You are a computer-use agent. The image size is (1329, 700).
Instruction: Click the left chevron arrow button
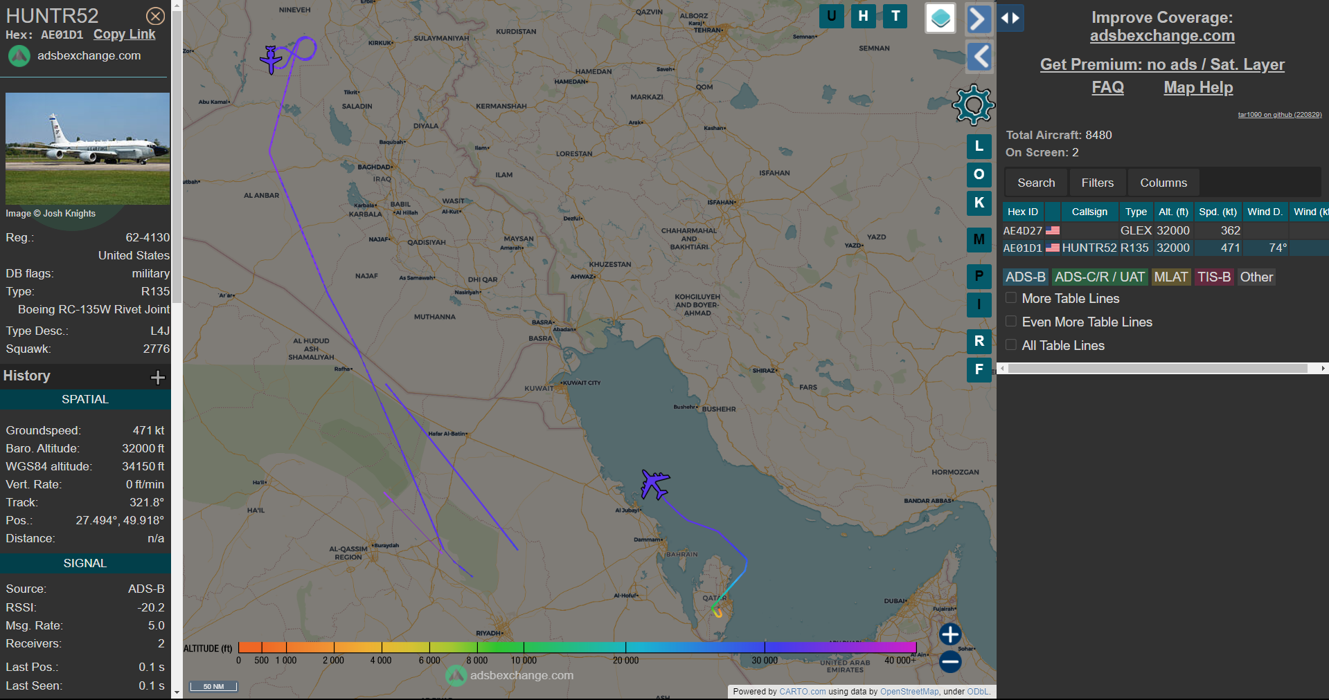(979, 57)
